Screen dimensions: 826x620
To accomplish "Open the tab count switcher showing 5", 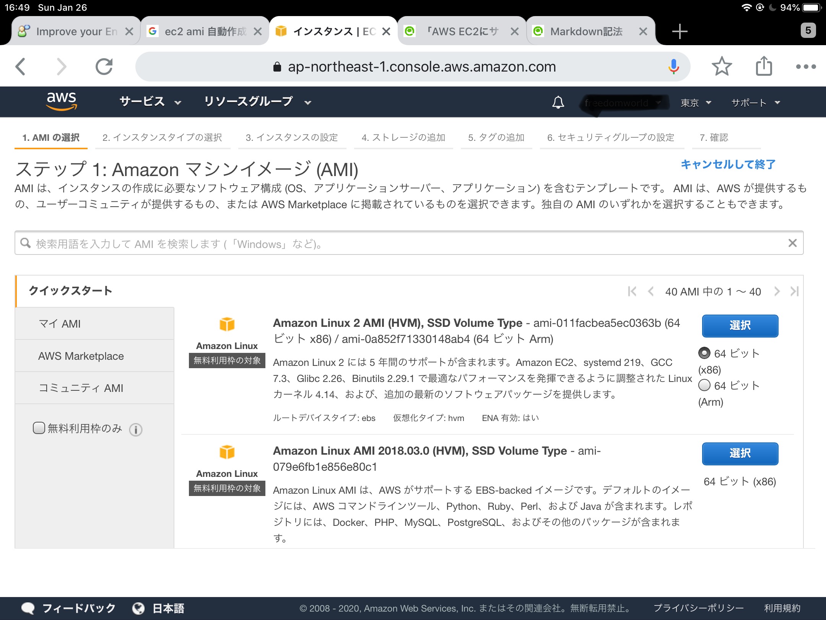I will point(808,30).
